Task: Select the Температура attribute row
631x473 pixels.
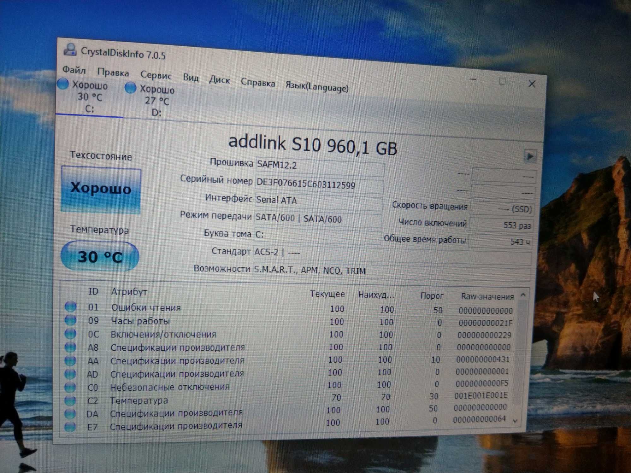Action: coord(286,398)
